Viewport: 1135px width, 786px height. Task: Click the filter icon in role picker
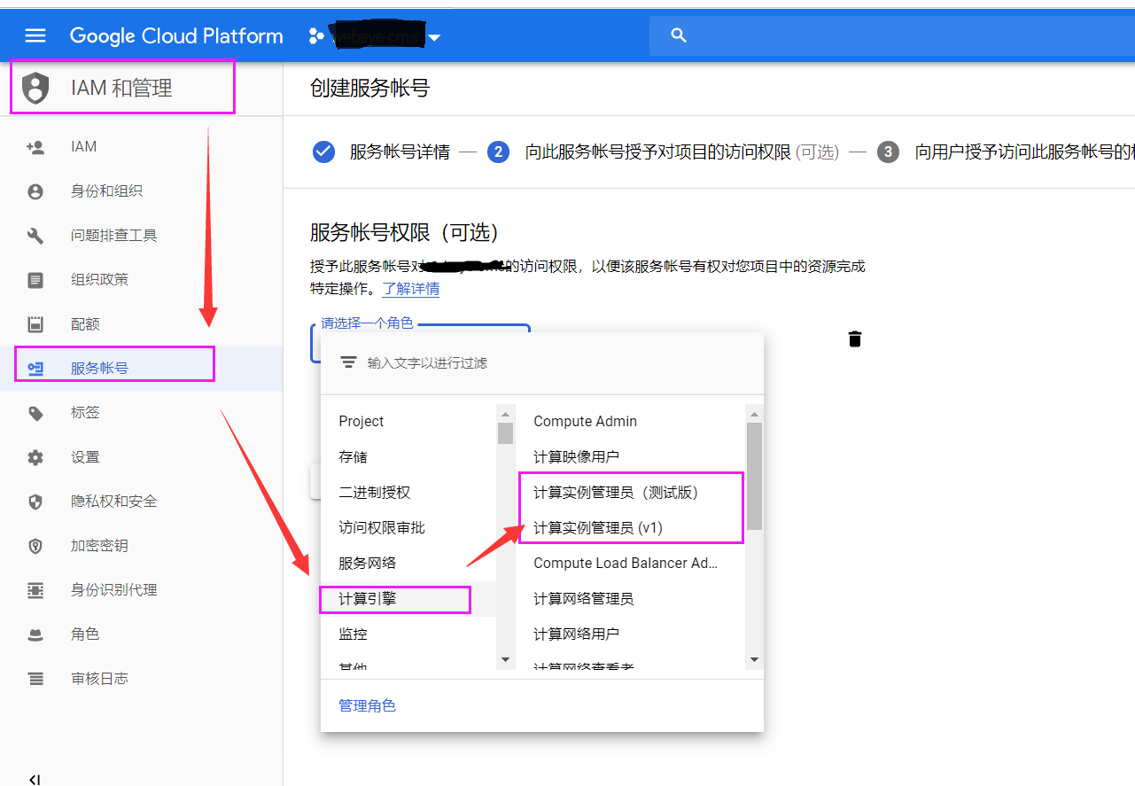pos(349,362)
